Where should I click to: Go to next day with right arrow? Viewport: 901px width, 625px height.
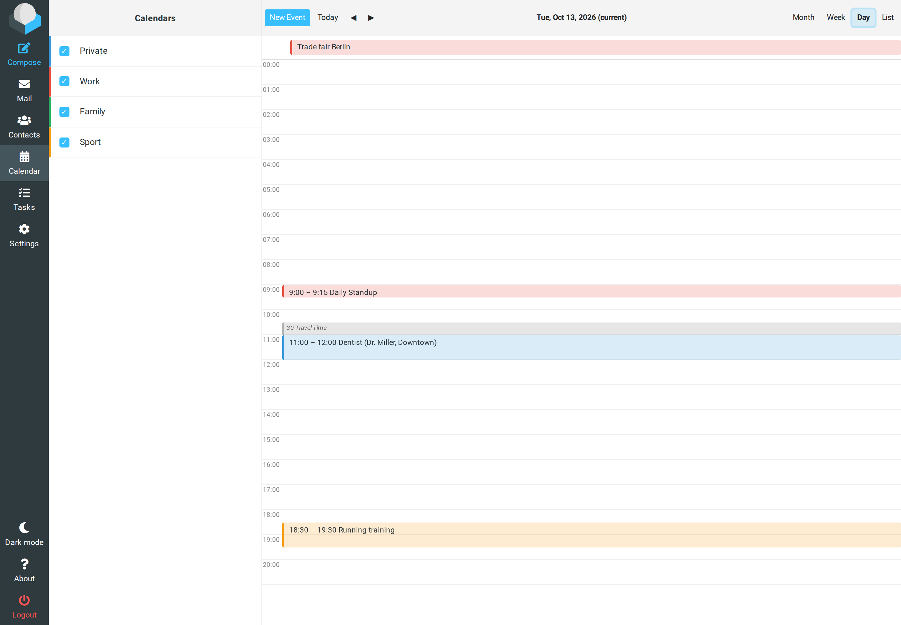pyautogui.click(x=371, y=17)
